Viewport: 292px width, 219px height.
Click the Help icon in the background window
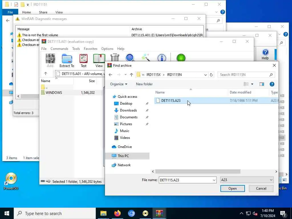click(265, 54)
